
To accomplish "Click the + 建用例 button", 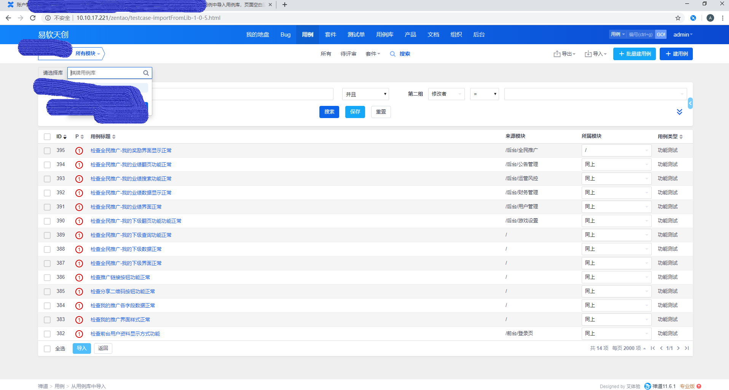I will click(x=676, y=54).
